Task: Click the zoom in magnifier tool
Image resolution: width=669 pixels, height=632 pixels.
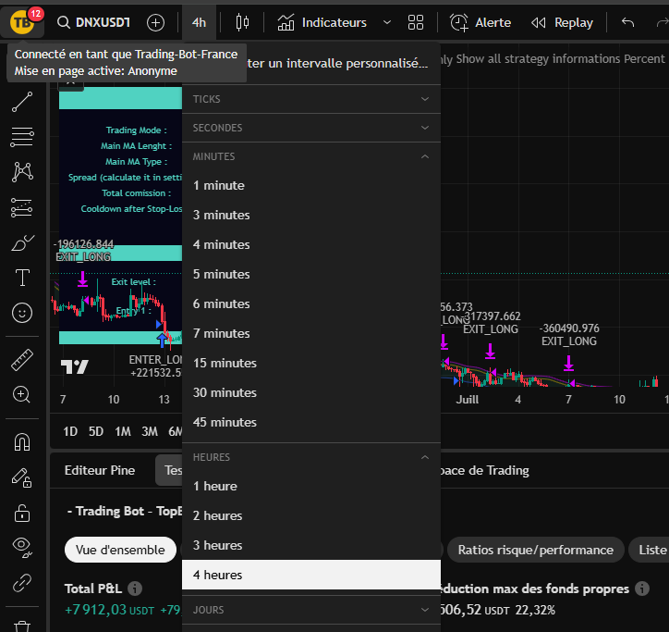Action: coord(22,394)
